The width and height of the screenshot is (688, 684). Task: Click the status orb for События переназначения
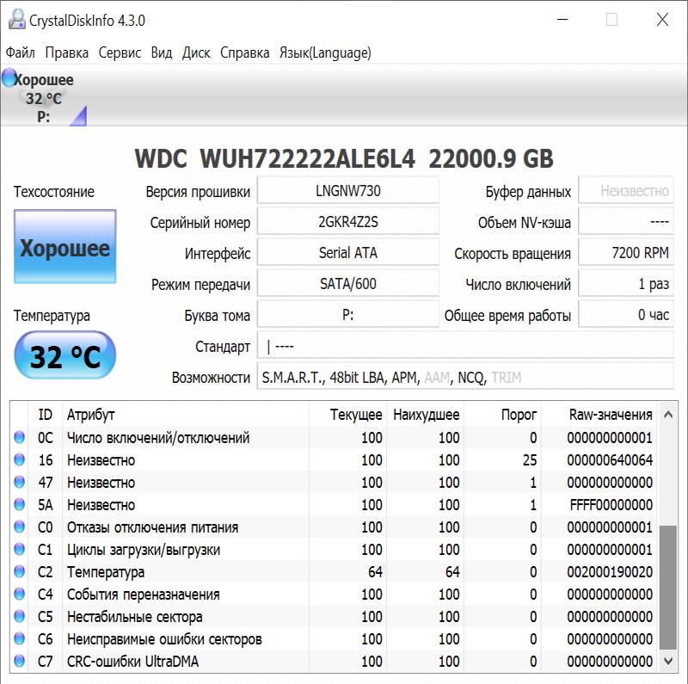(19, 595)
